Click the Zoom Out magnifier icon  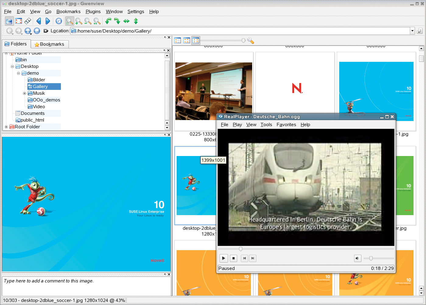pos(88,21)
